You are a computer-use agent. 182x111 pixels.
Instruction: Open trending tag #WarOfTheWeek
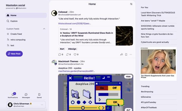(149, 107)
